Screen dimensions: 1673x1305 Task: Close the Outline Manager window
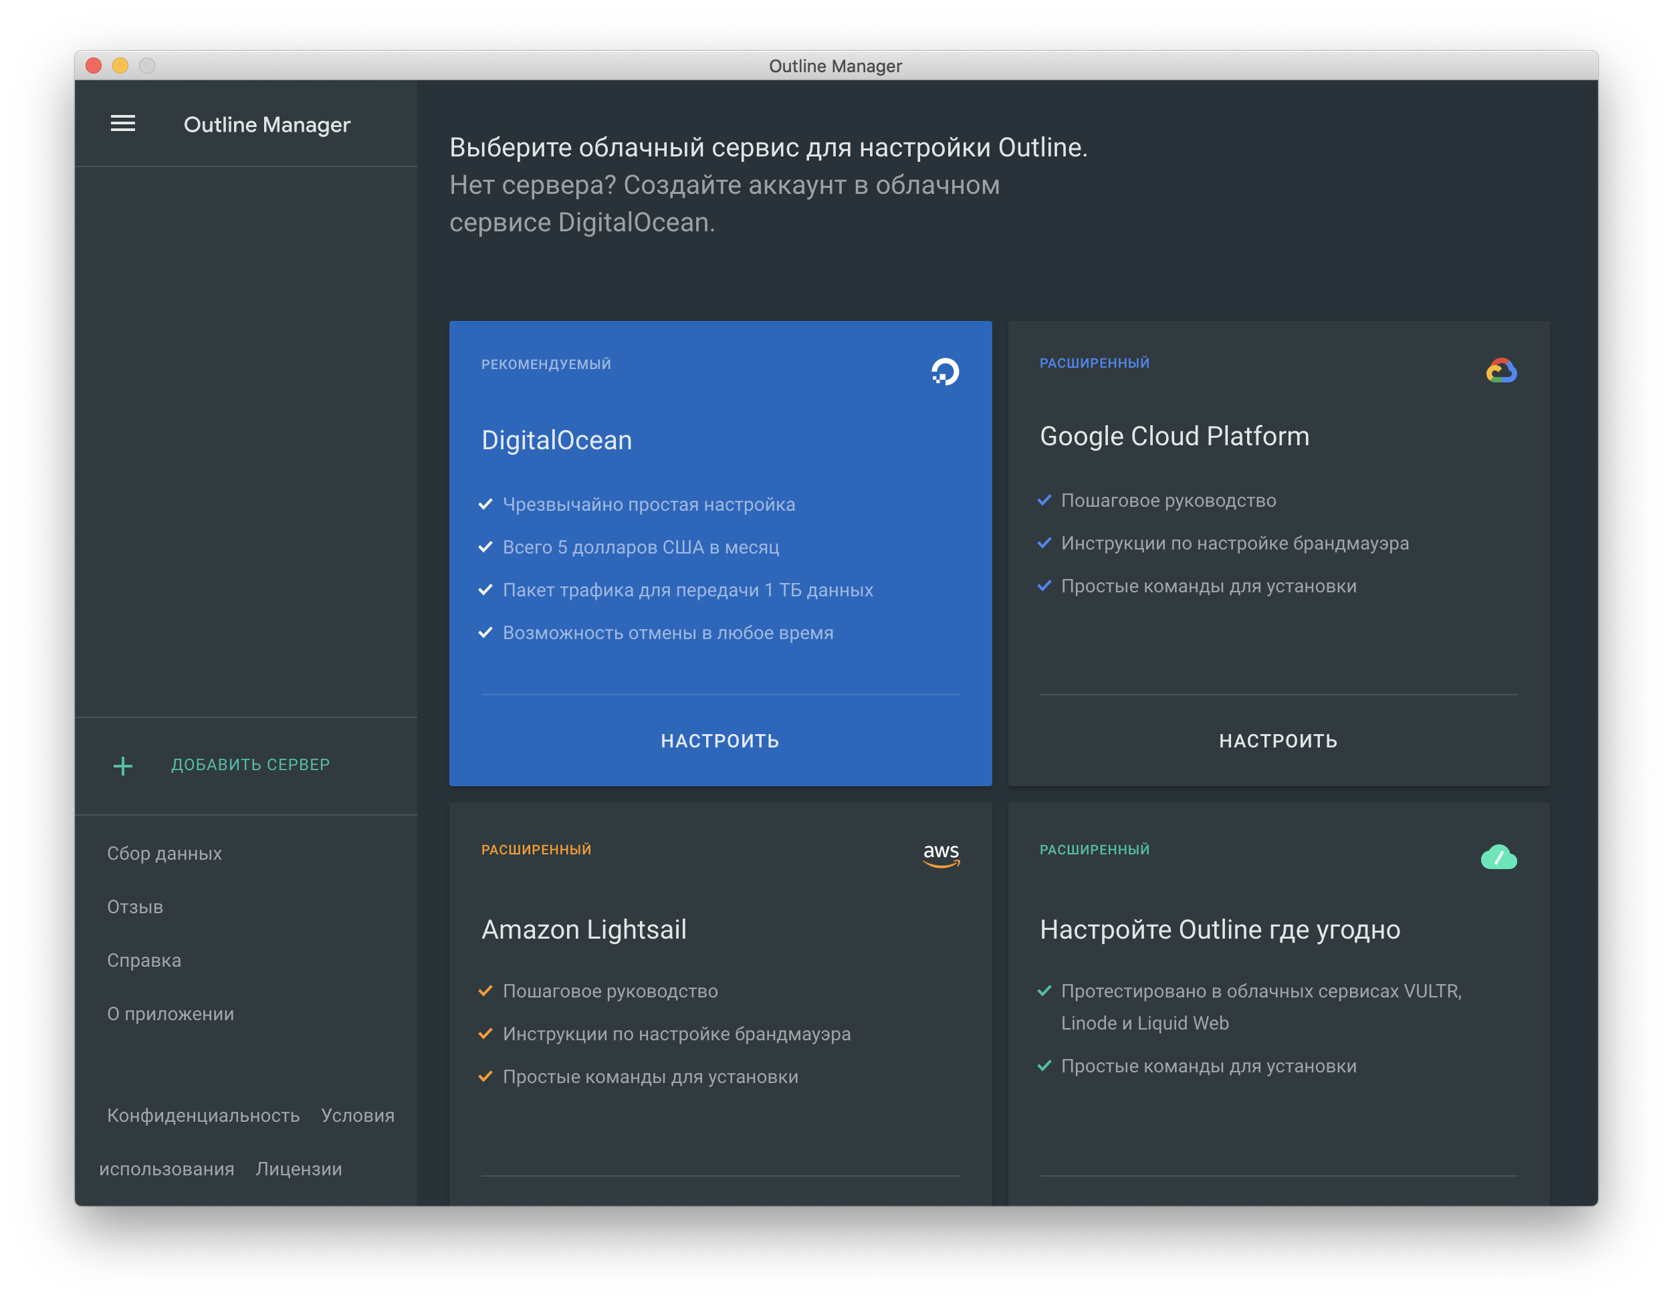click(94, 66)
